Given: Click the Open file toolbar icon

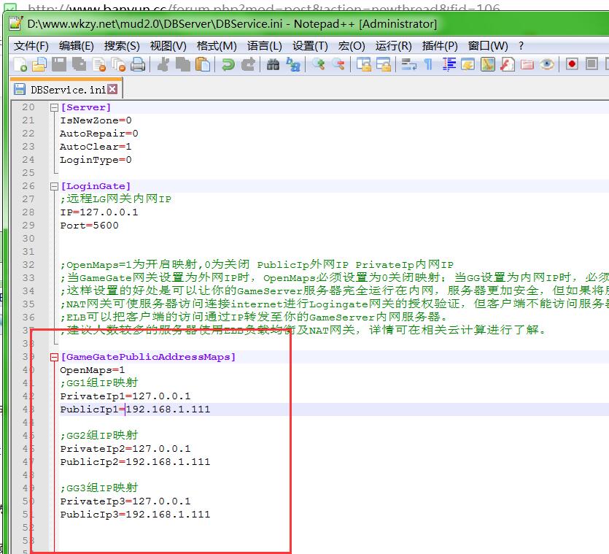Looking at the screenshot, I should [39, 65].
